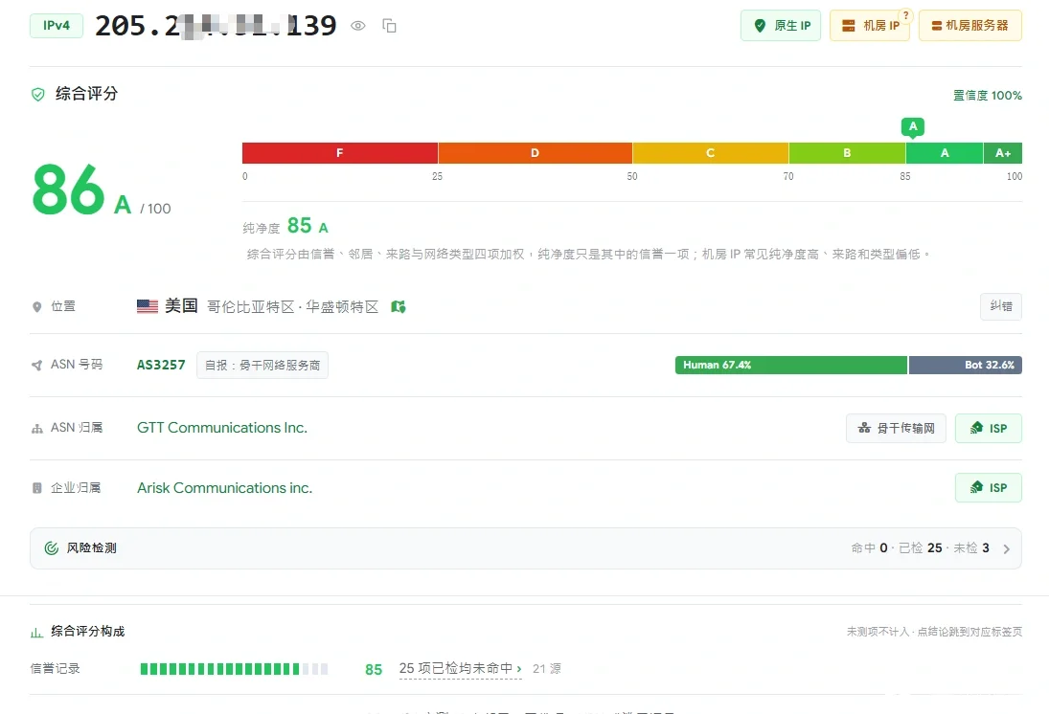Click the 美国 country name

181,306
